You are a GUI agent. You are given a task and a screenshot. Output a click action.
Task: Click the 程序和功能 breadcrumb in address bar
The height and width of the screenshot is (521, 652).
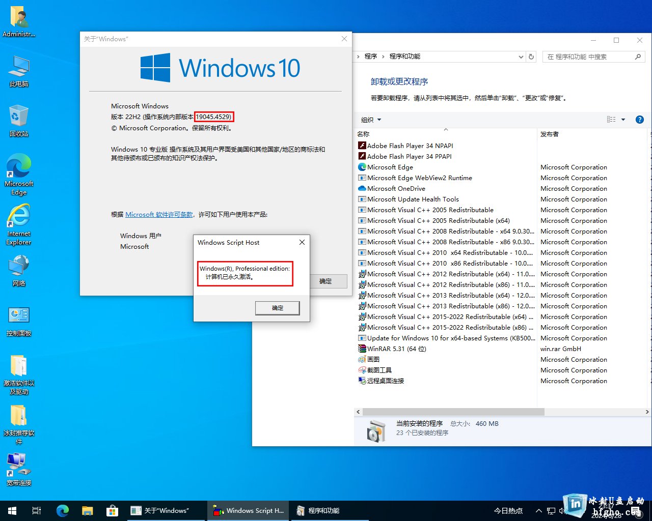(x=405, y=56)
